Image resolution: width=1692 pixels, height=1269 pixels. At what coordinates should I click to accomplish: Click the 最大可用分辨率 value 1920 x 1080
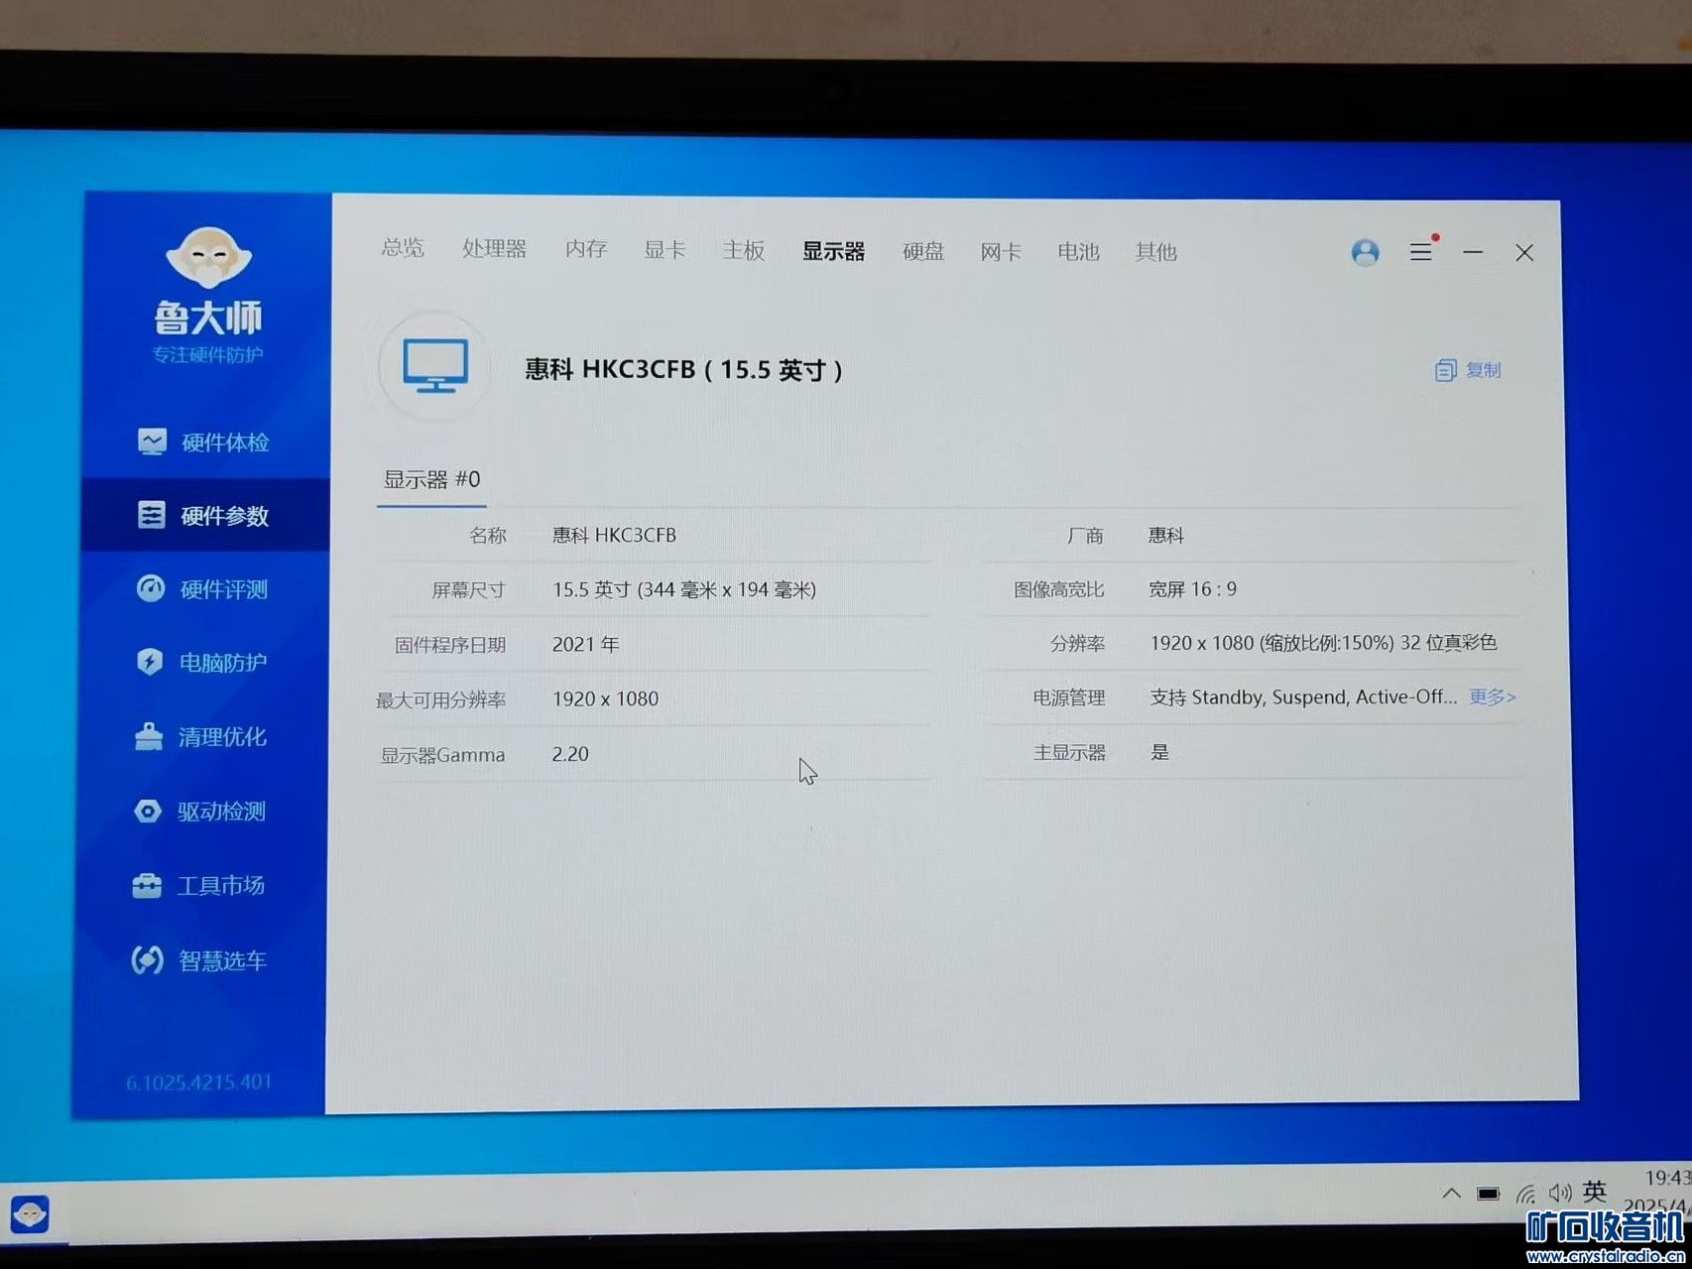(605, 698)
